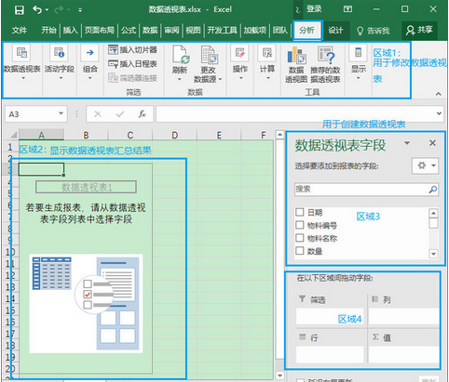Check the 物料名称 field checkbox

pyautogui.click(x=299, y=238)
